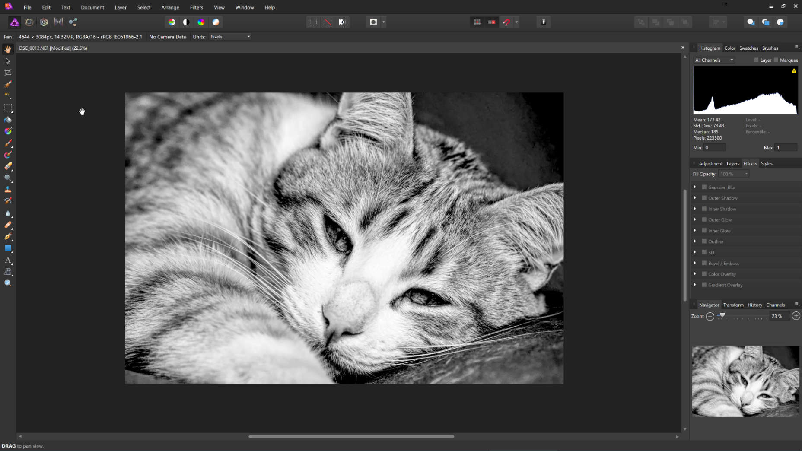The width and height of the screenshot is (802, 451).
Task: Click the Auto White Balance icon
Action: [216, 22]
